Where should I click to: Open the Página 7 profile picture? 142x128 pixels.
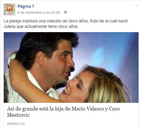(9, 9)
